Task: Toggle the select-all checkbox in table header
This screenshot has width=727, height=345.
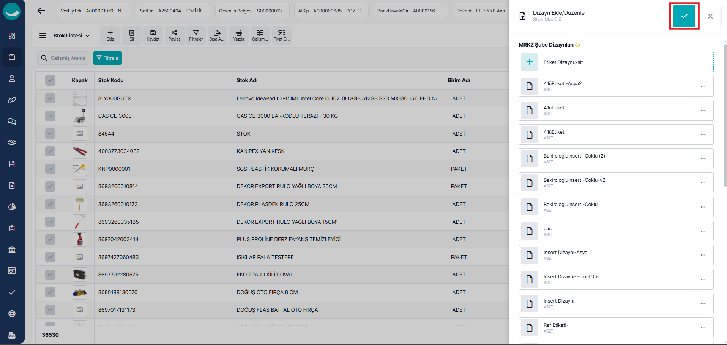Action: 50,80
